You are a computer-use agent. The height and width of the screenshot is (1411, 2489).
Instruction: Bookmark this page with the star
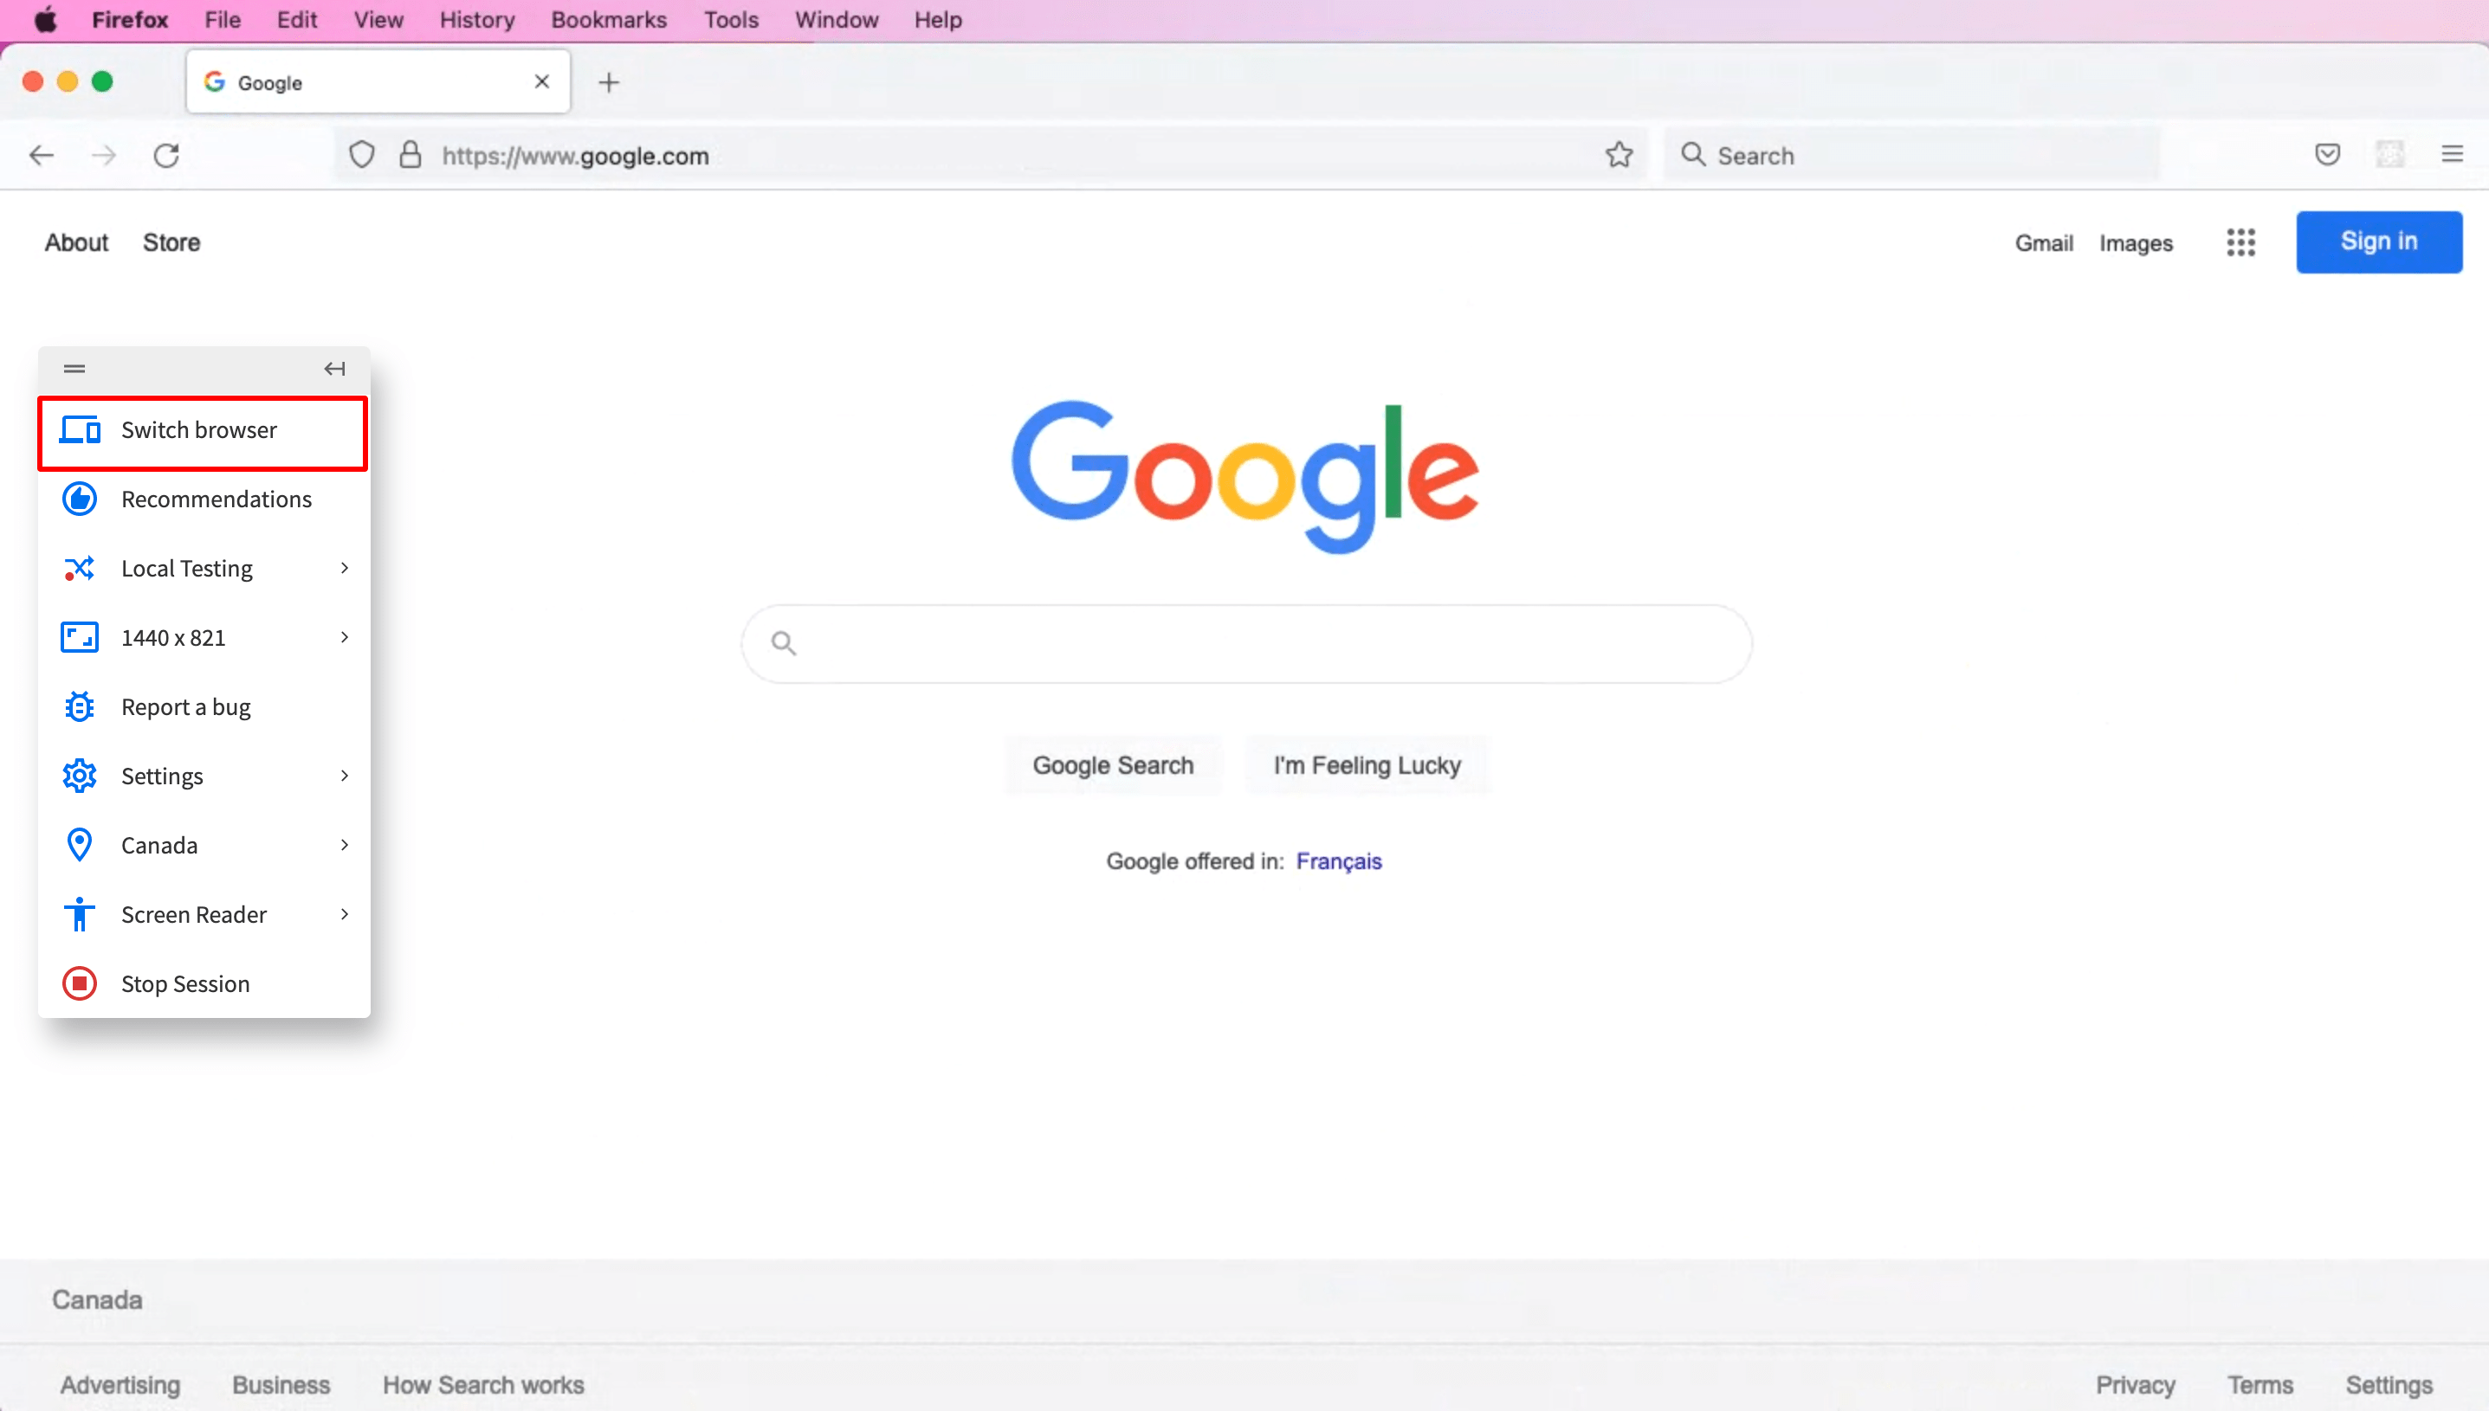click(x=1619, y=154)
